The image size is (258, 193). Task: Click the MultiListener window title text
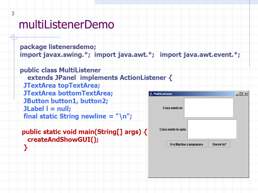point(163,94)
